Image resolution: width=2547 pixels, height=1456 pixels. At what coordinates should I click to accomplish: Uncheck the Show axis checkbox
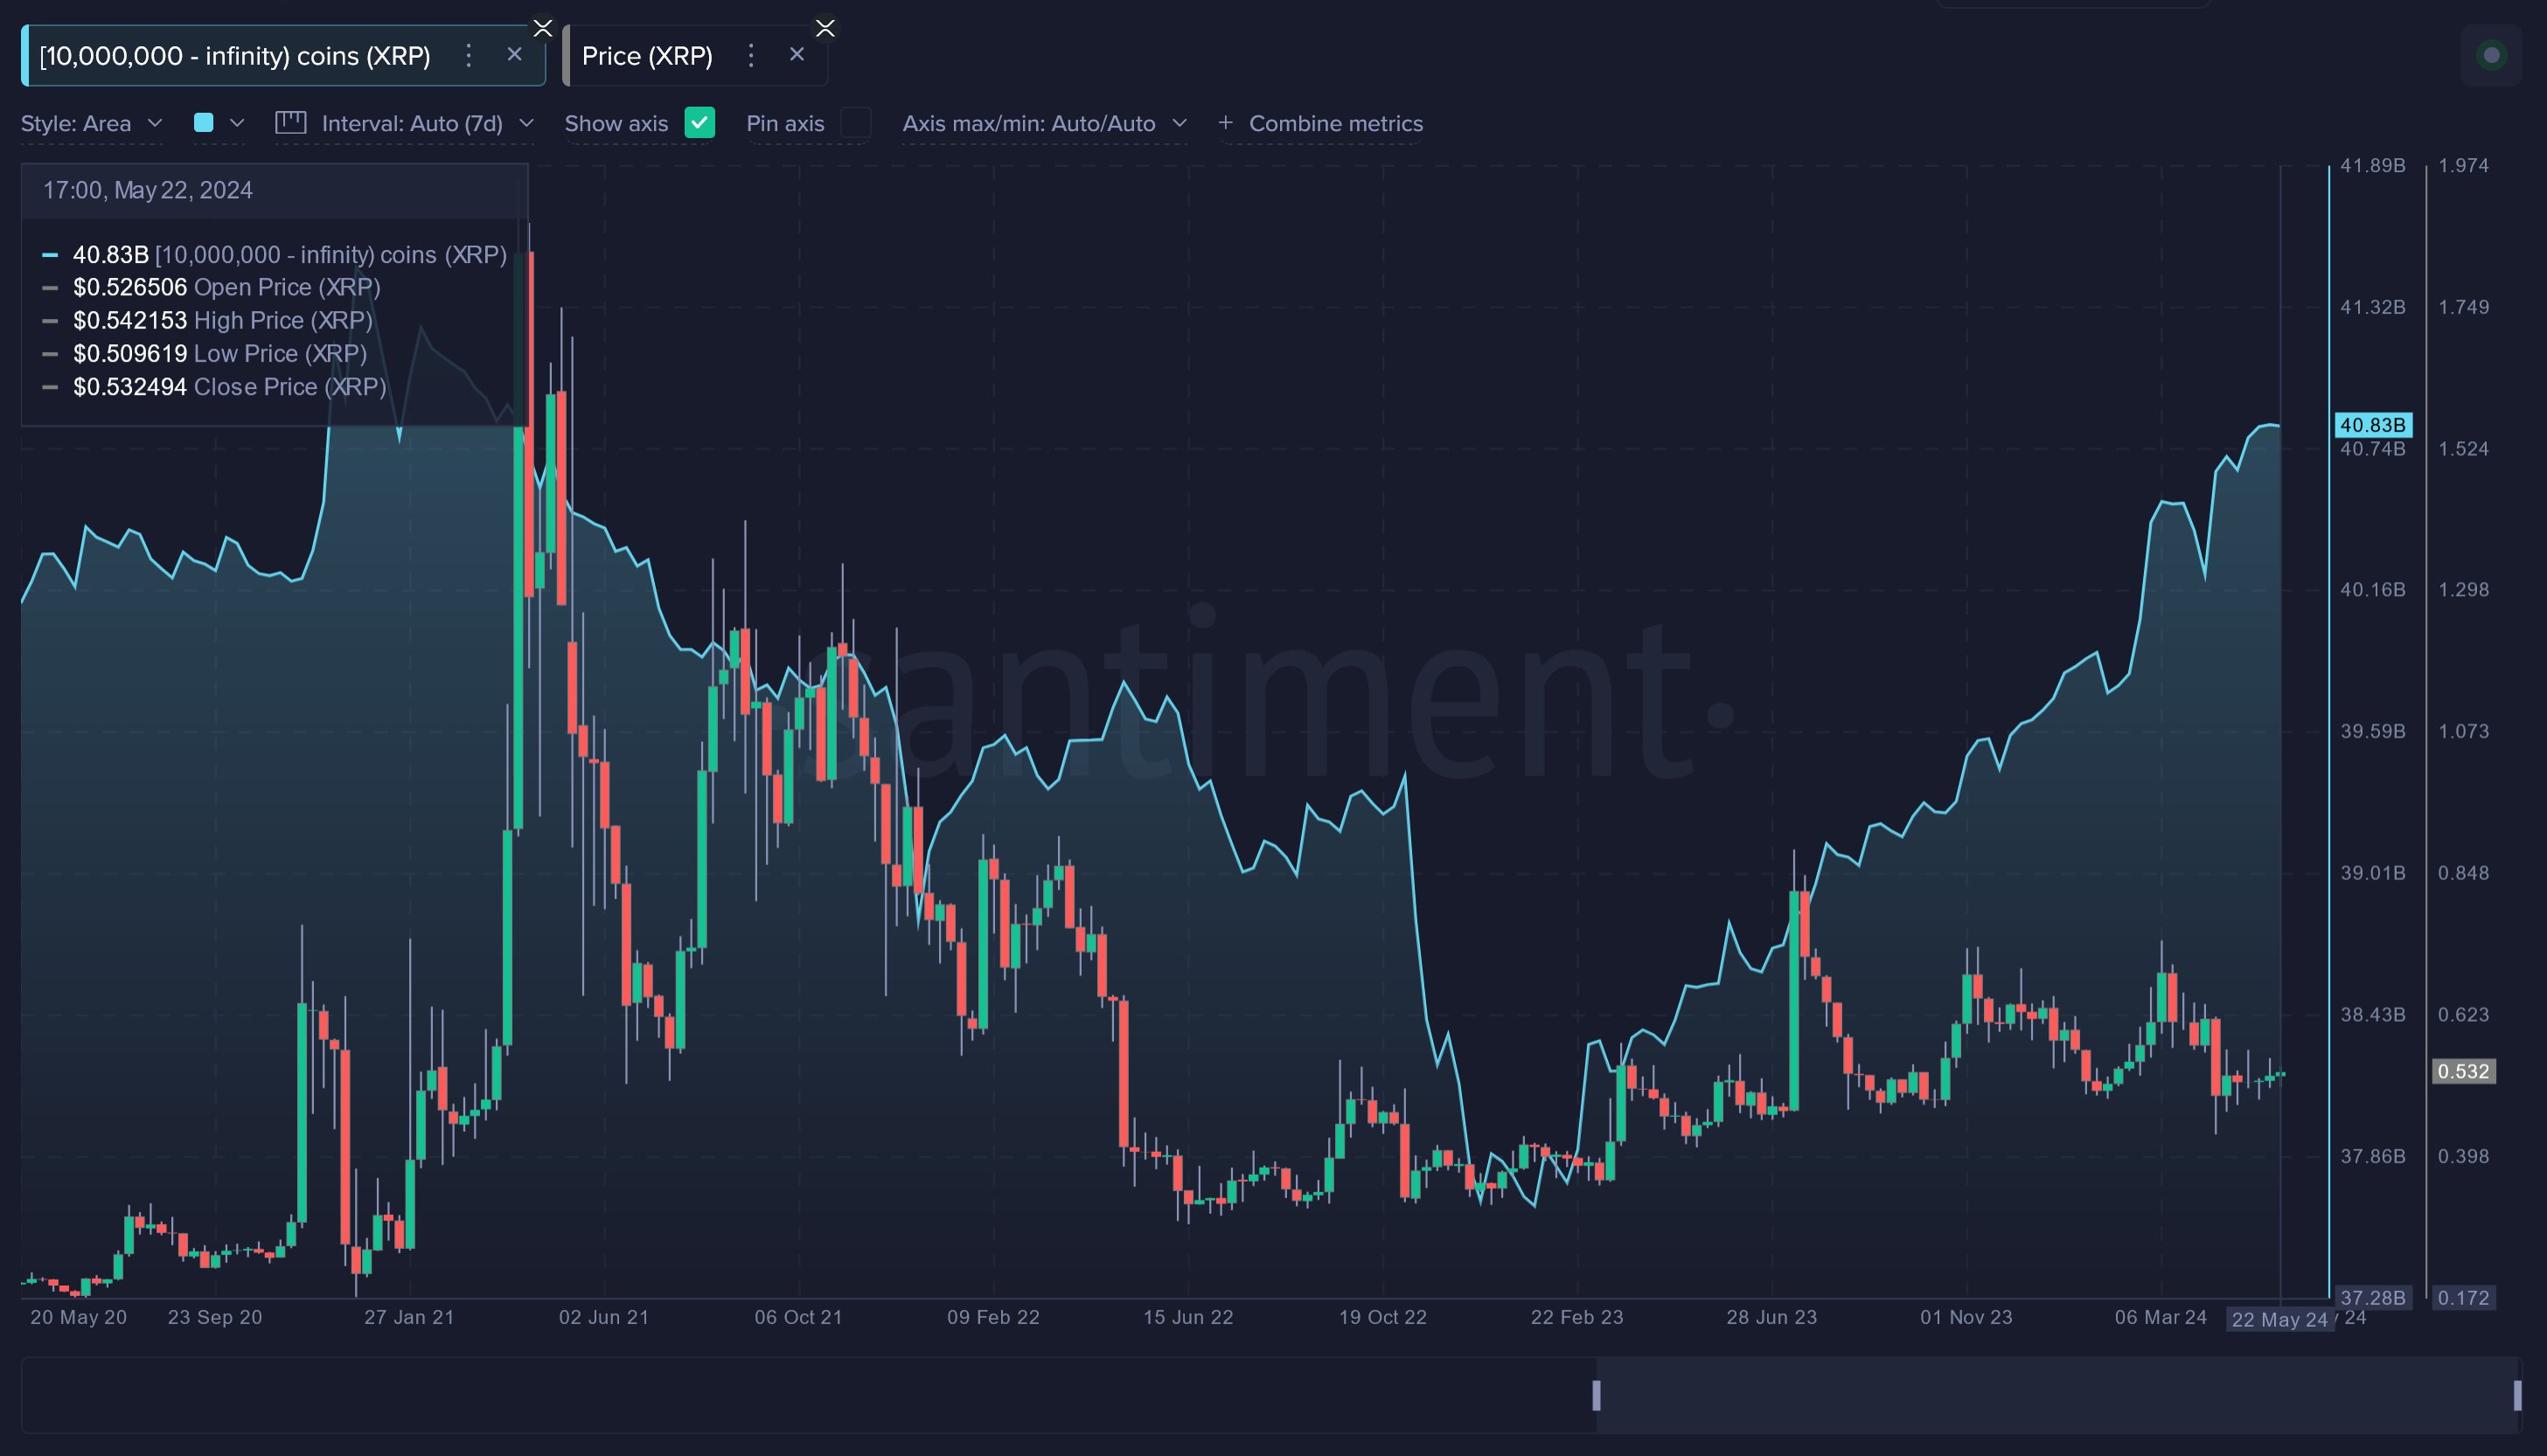click(x=700, y=123)
